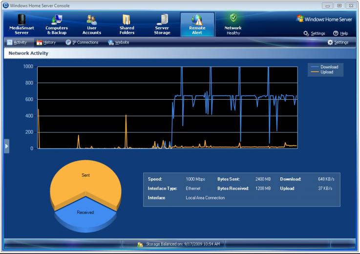Switch to the History sub-tab
The width and height of the screenshot is (360, 254).
point(46,42)
